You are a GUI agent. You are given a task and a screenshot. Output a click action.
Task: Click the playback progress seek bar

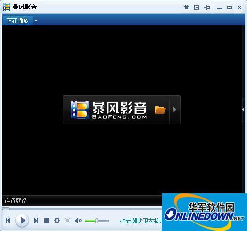click(82, 209)
